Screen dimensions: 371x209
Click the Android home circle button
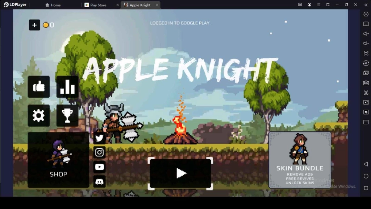tap(366, 176)
